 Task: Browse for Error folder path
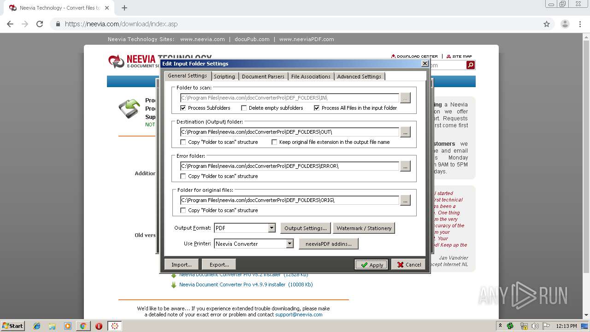click(x=405, y=166)
